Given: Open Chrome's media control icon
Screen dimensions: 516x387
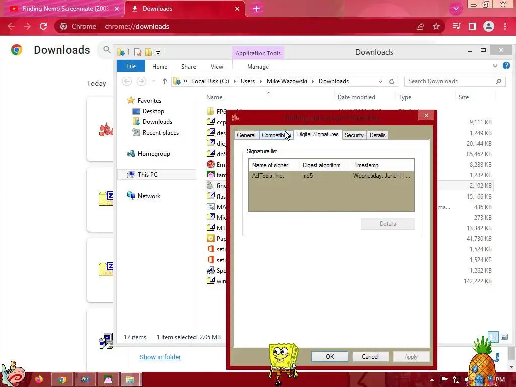Looking at the screenshot, I should 456,26.
